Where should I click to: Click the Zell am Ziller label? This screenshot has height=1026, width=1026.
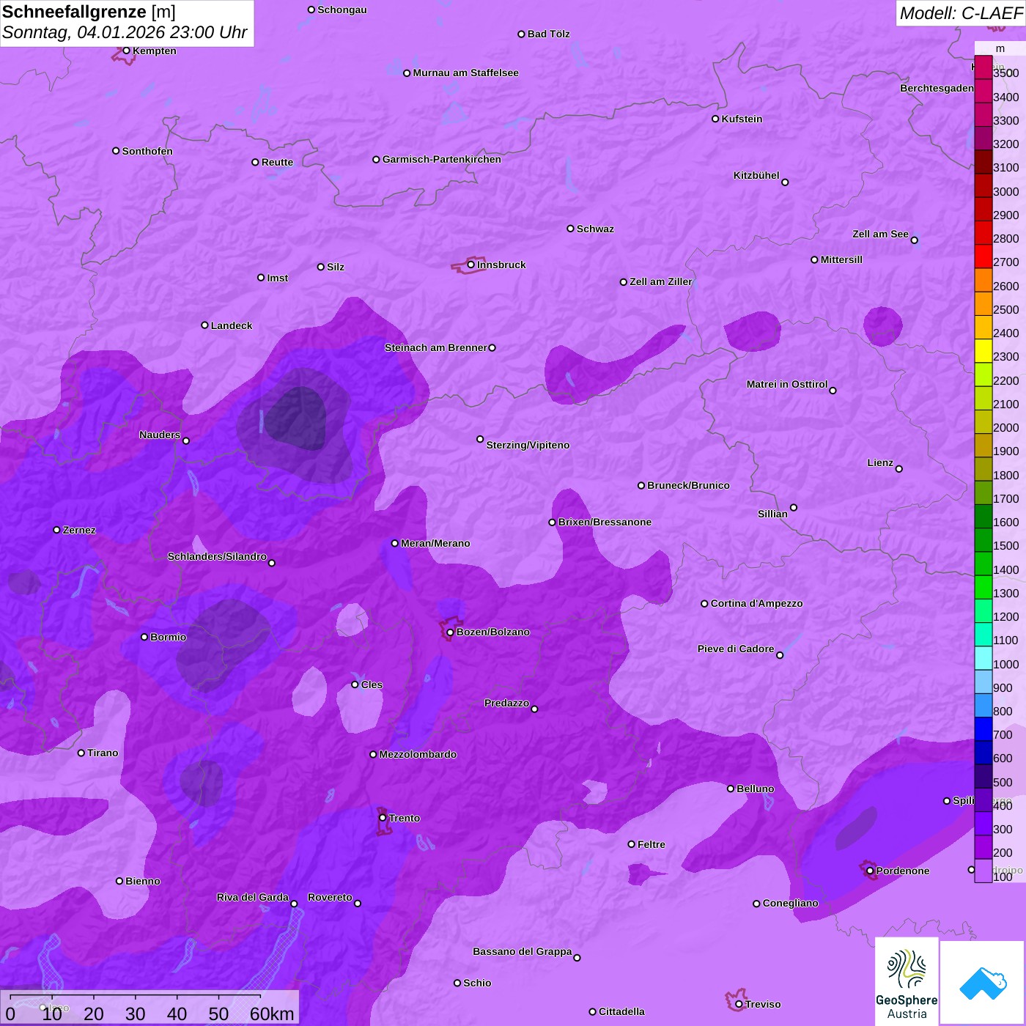[x=661, y=281]
